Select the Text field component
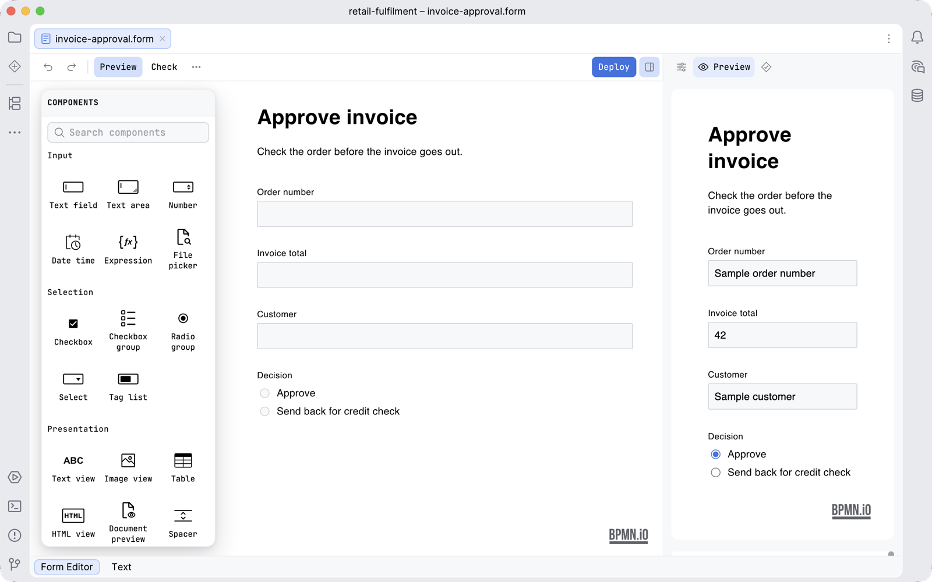 (73, 194)
